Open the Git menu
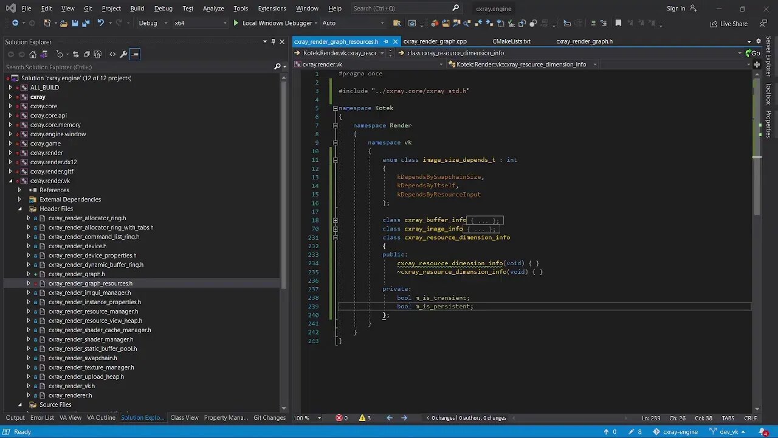Screen dimensions: 778x438 [x=88, y=9]
